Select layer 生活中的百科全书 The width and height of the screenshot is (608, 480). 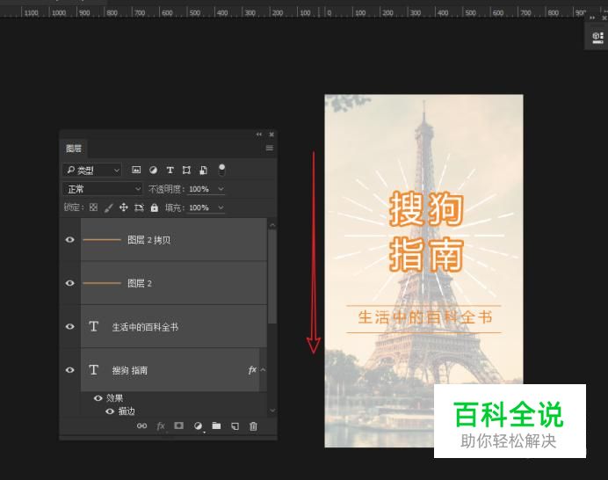pos(174,327)
